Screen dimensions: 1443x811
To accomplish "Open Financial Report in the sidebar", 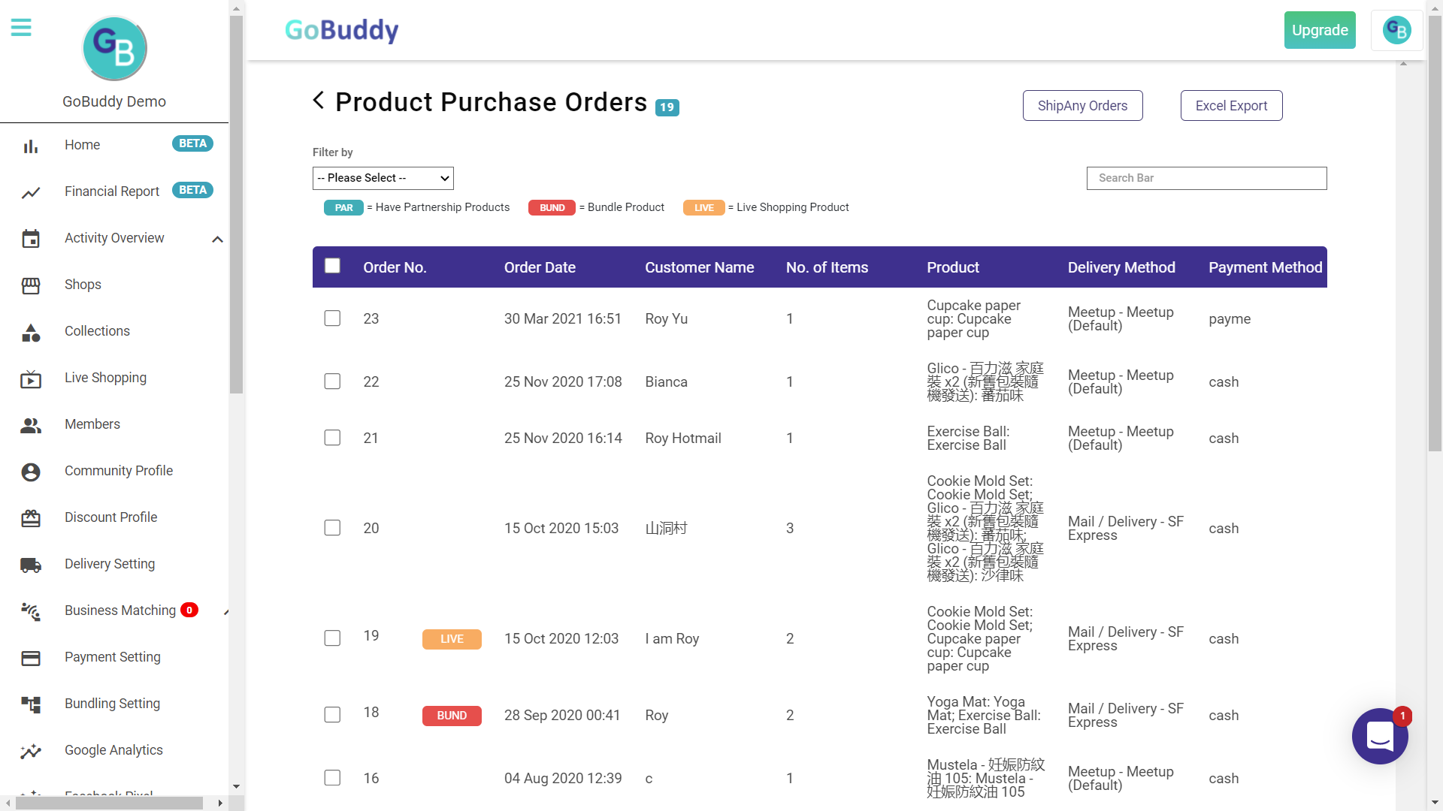I will 112,191.
